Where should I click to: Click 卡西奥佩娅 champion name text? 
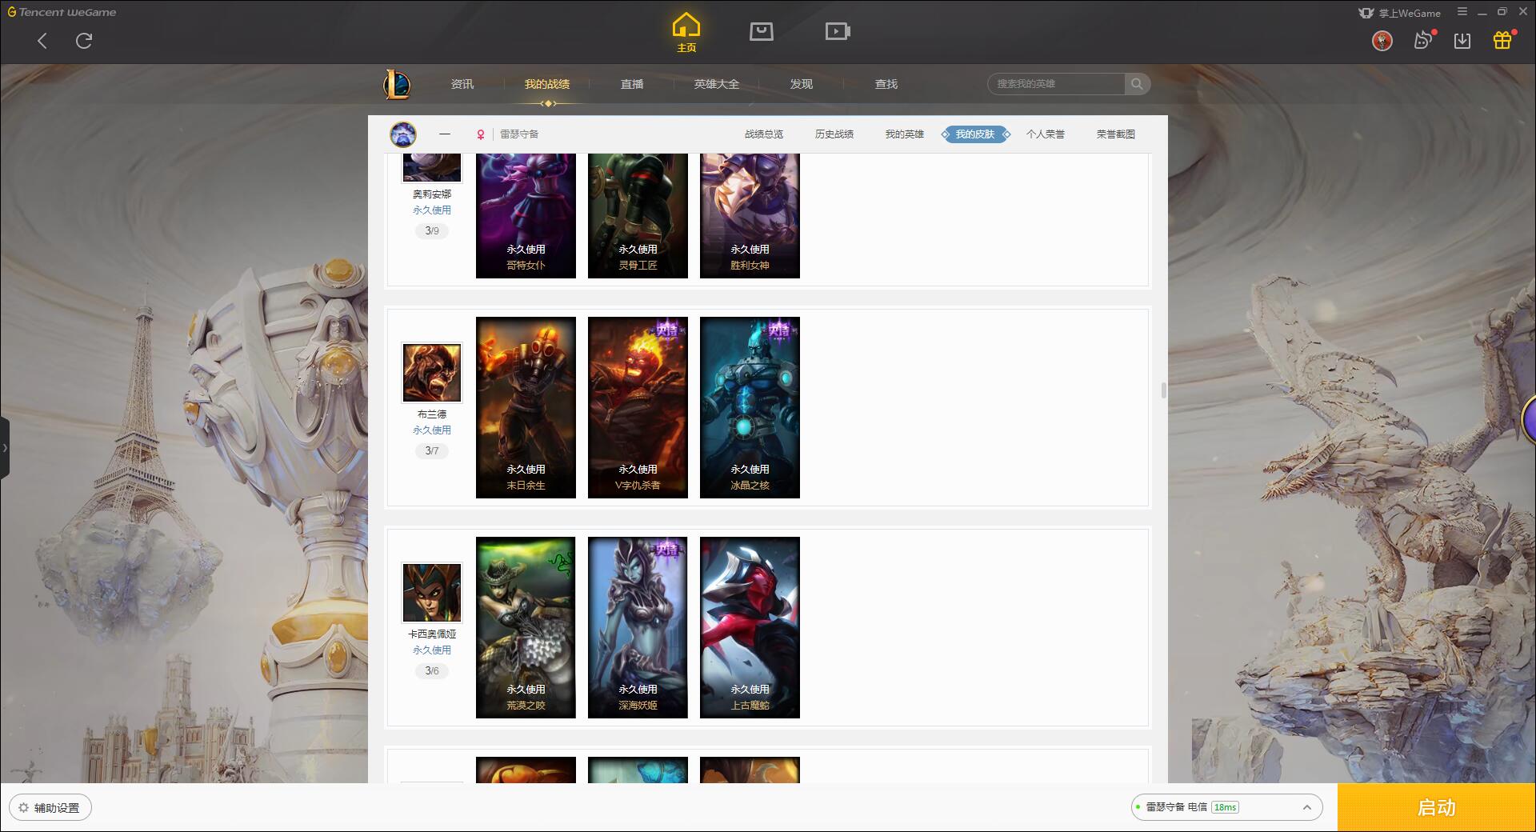tap(432, 634)
